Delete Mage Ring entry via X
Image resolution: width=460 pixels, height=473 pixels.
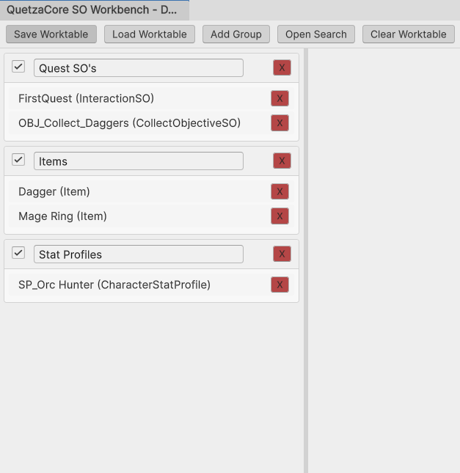coord(280,216)
